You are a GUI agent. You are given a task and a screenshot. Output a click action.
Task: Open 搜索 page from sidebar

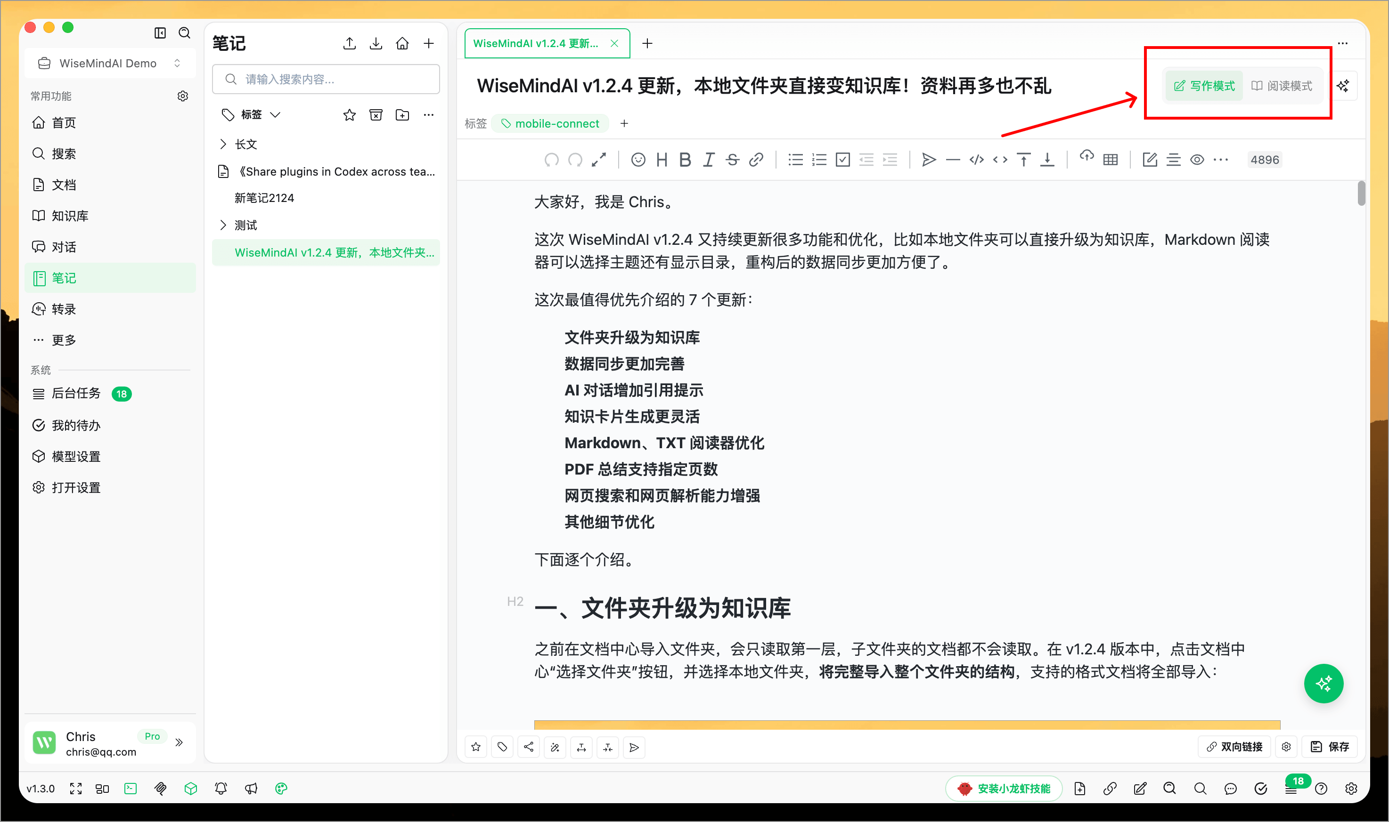coord(110,153)
